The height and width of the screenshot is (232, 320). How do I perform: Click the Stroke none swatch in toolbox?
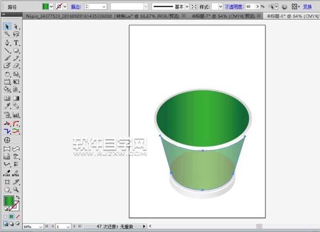click(14, 206)
